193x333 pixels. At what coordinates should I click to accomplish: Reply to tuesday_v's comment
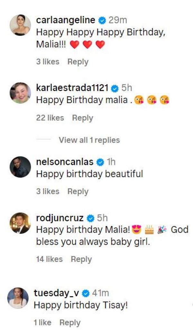click(70, 323)
